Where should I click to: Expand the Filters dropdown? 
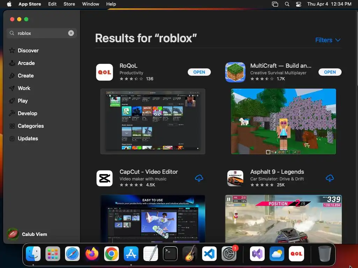pyautogui.click(x=328, y=40)
